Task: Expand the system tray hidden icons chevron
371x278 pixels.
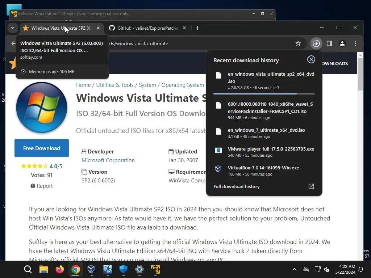Action: [295, 269]
